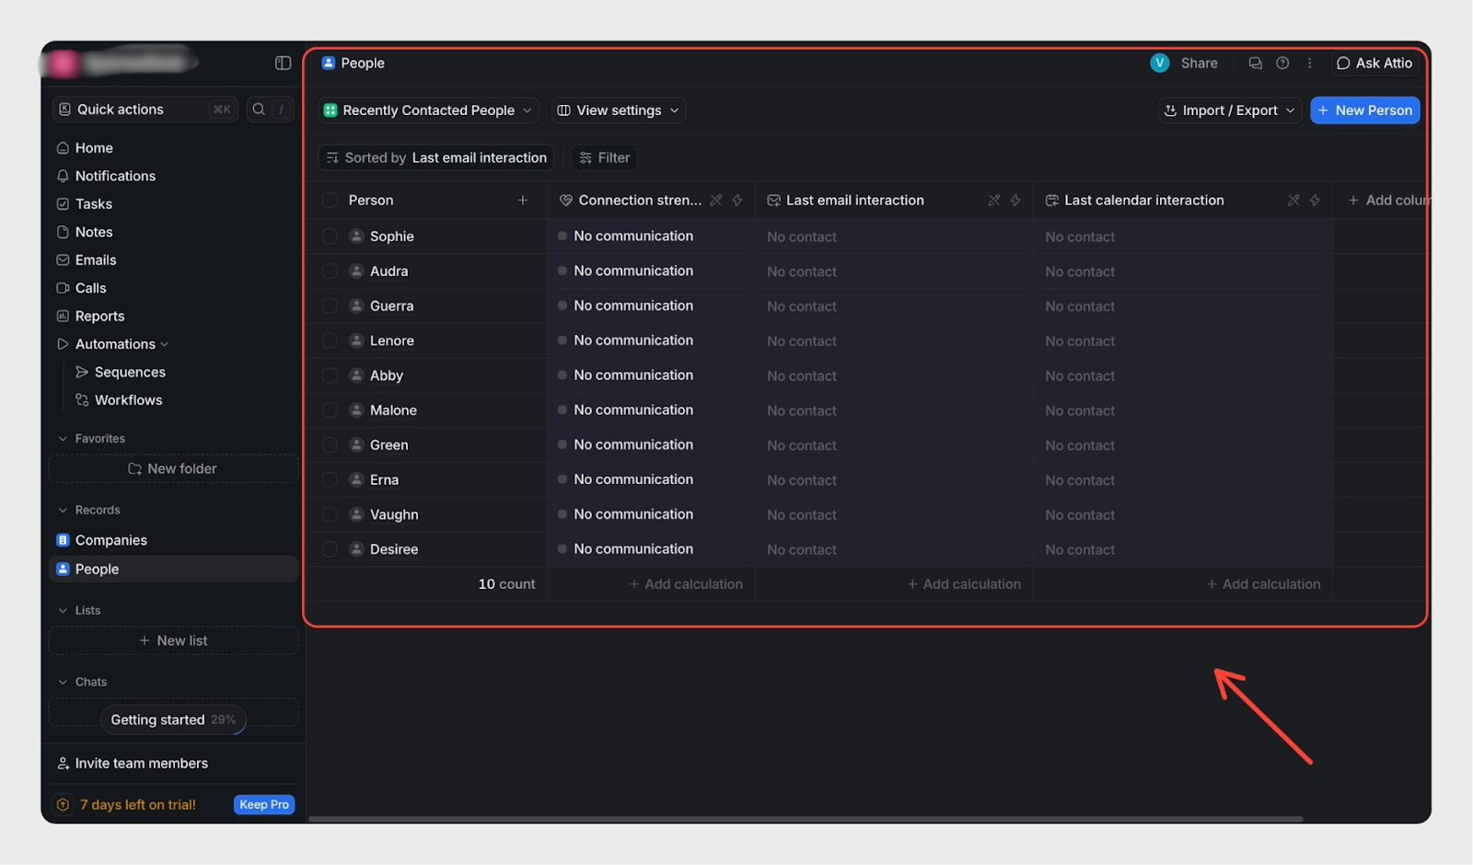Click pin icon in Last calendar interaction header
Screen dimensions: 1473x865
click(x=1293, y=201)
